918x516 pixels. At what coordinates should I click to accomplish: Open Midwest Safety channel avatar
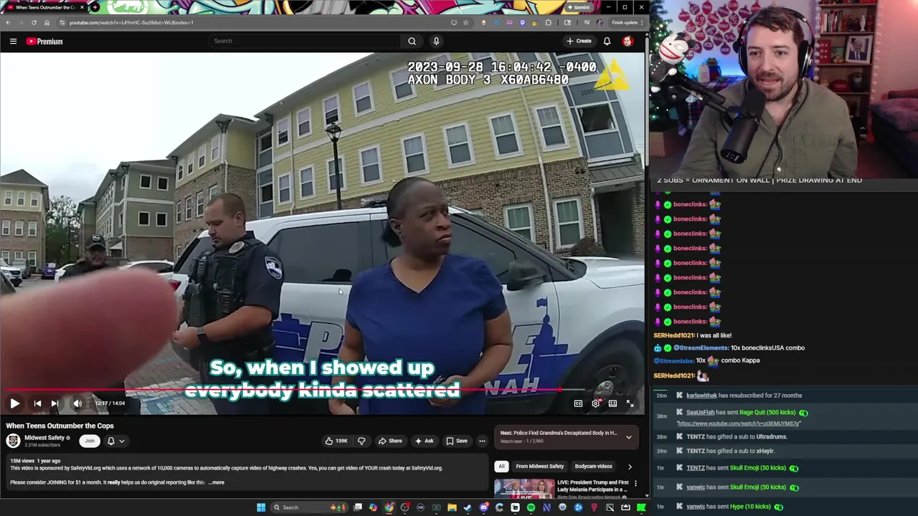(x=13, y=441)
